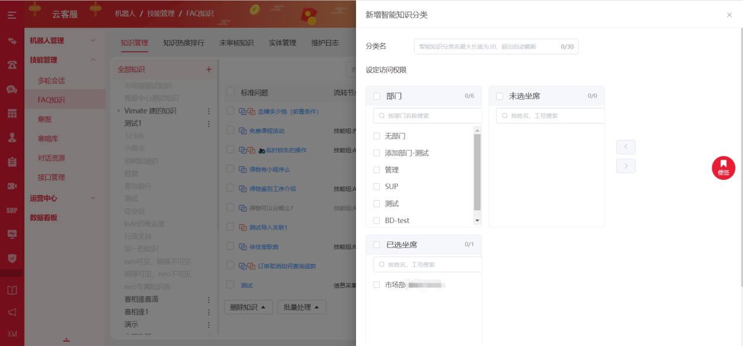Click the department list scroll-down arrow
The image size is (743, 346).
(x=477, y=221)
